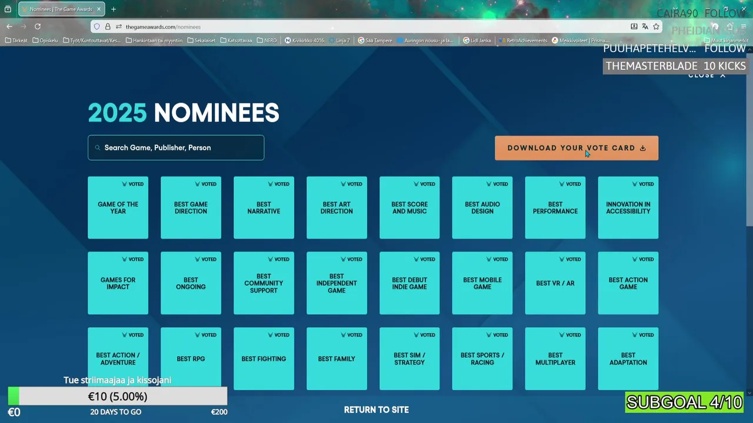This screenshot has width=753, height=423.
Task: Open Best Action / Adventure category
Action: click(x=118, y=358)
